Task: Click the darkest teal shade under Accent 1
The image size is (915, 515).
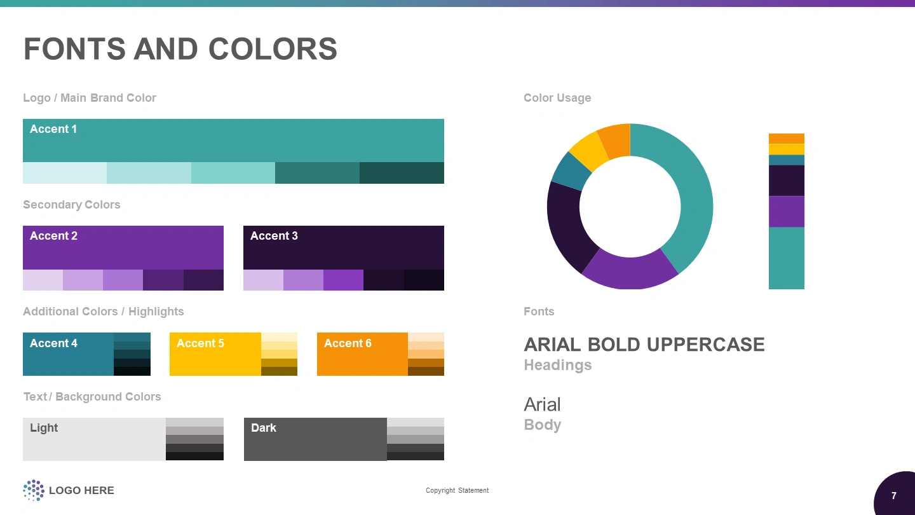Action: [x=402, y=173]
